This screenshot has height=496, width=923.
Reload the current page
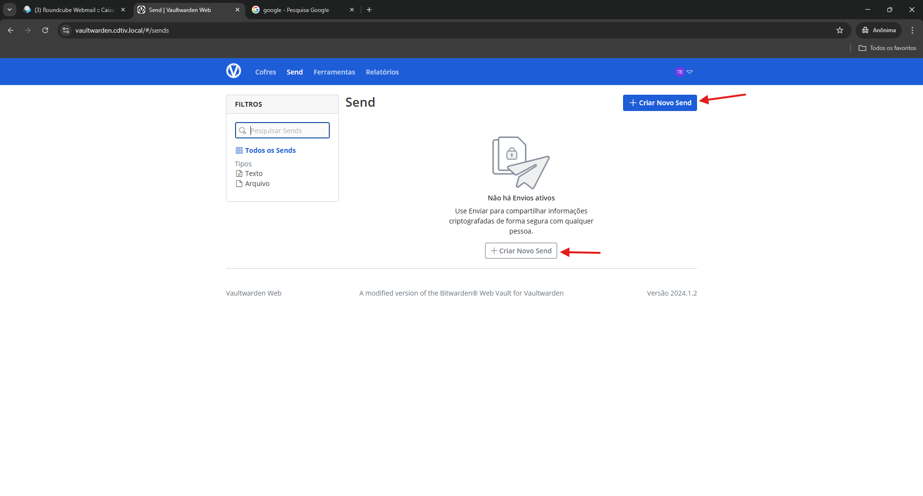(45, 30)
